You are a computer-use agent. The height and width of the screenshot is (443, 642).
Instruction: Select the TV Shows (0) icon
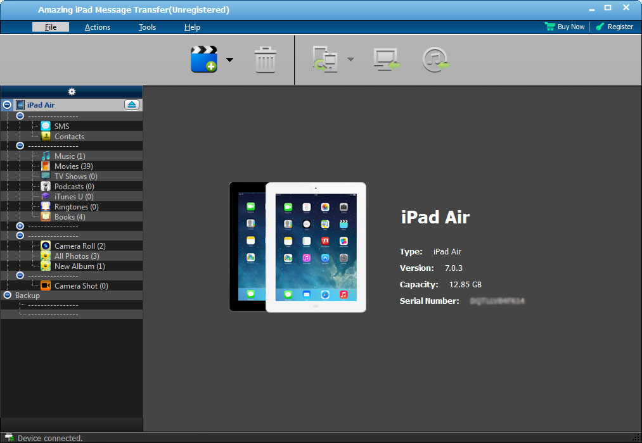[x=46, y=176]
